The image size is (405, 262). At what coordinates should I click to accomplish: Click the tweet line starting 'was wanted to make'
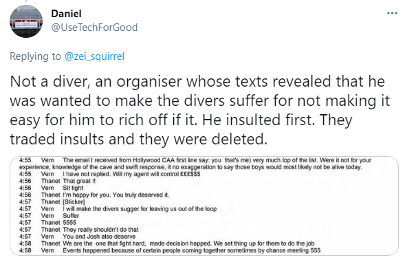click(199, 101)
